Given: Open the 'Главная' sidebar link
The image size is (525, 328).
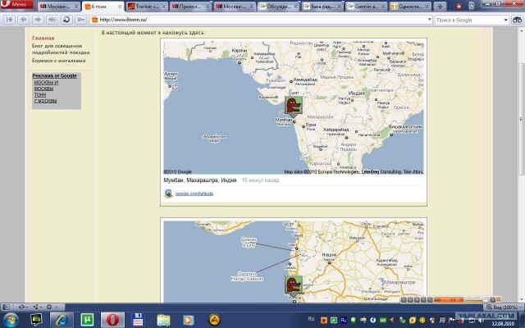Looking at the screenshot, I should [43, 39].
